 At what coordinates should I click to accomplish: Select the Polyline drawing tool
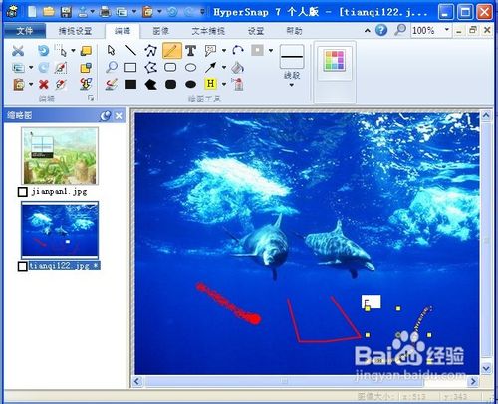150,51
